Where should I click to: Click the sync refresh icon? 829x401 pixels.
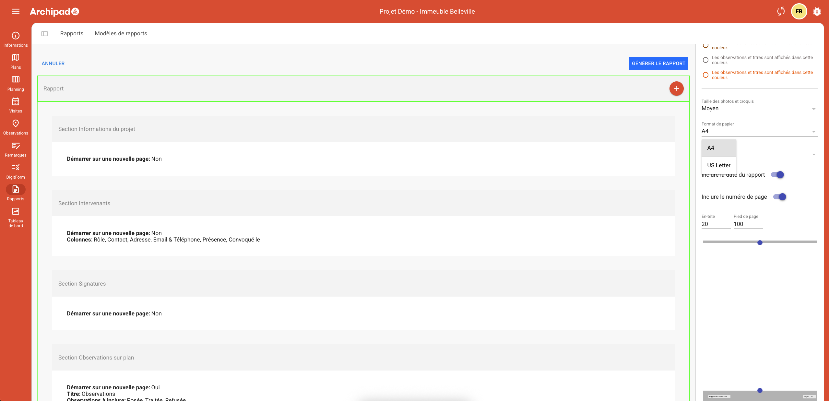[x=781, y=11]
